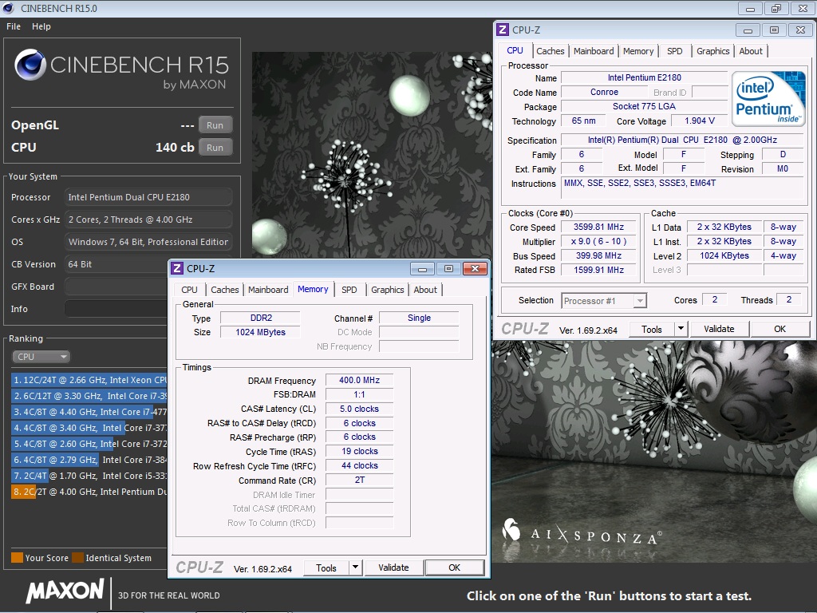Click the Cinebench app icon in title bar
This screenshot has height=613, width=817.
[x=8, y=8]
